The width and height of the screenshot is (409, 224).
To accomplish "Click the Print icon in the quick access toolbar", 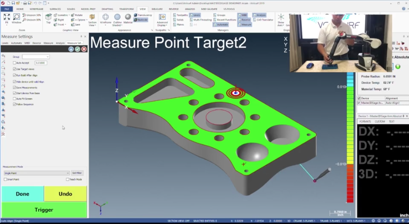I will point(25,3).
